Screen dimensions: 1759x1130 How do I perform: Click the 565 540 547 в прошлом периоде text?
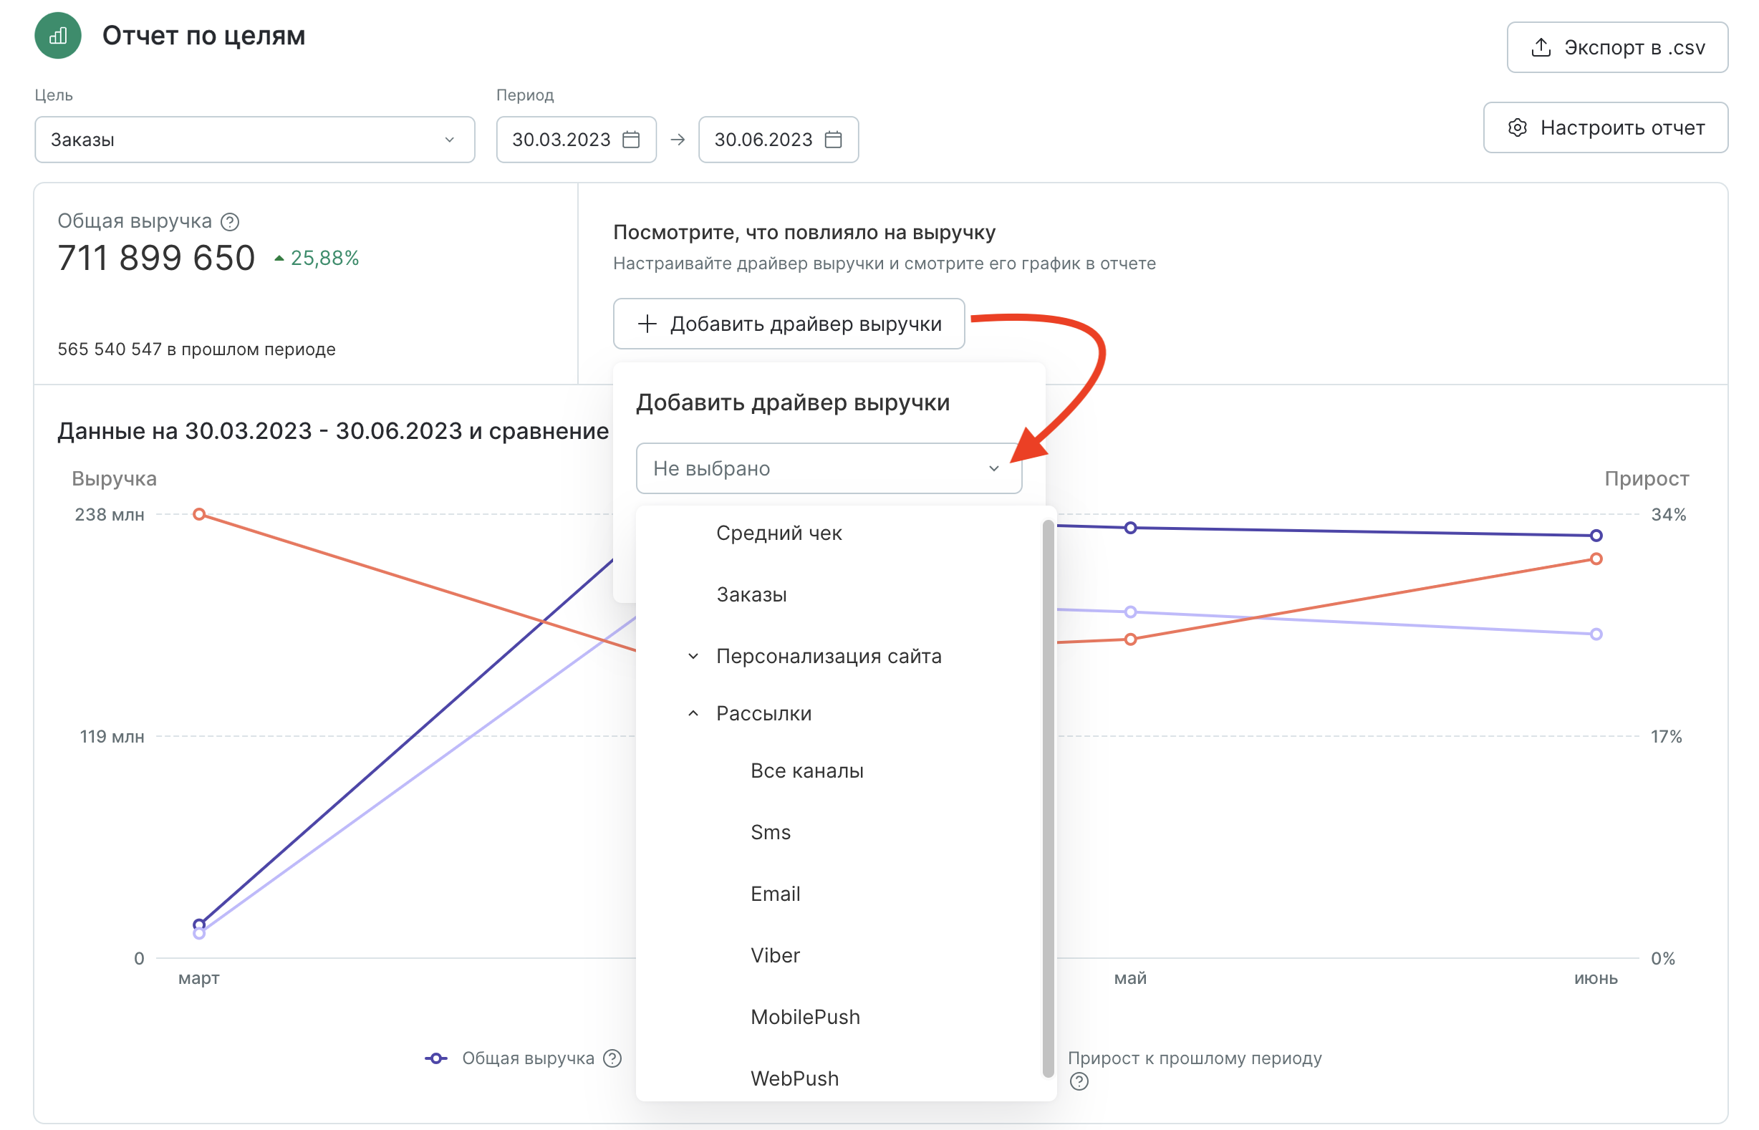tap(197, 349)
